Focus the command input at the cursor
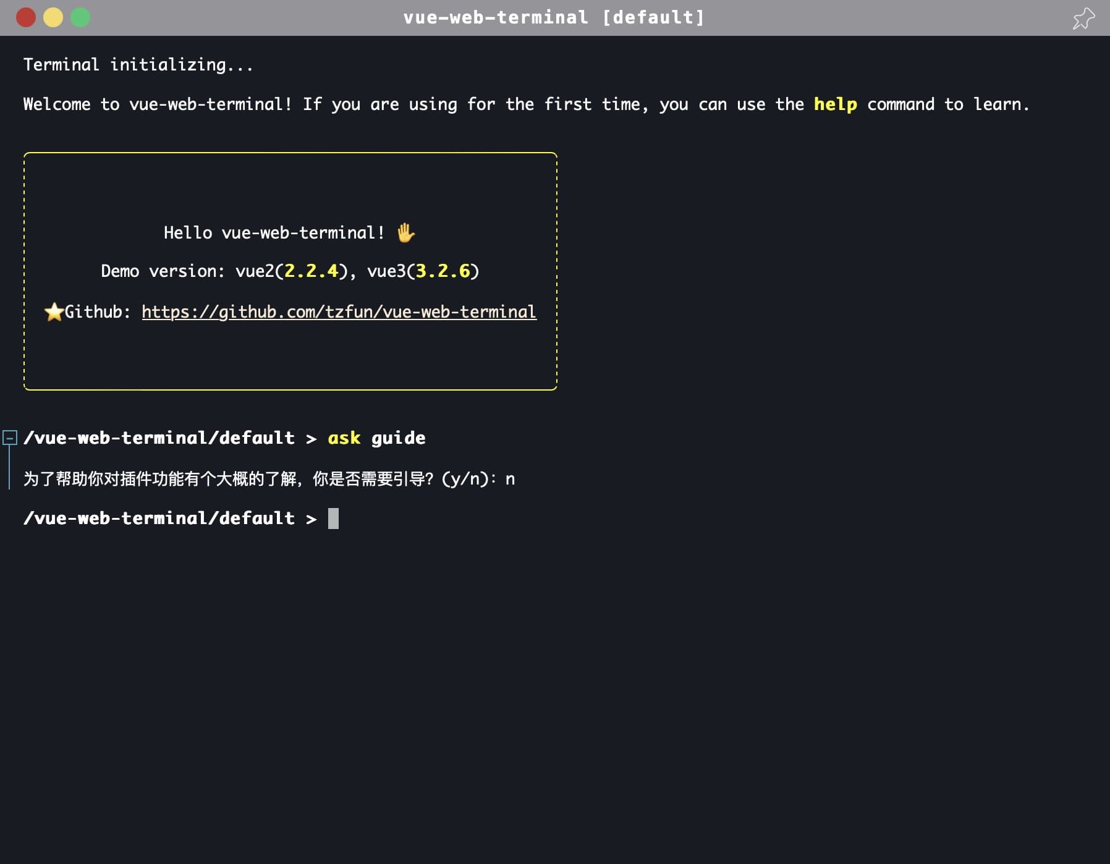This screenshot has height=864, width=1110. click(333, 519)
